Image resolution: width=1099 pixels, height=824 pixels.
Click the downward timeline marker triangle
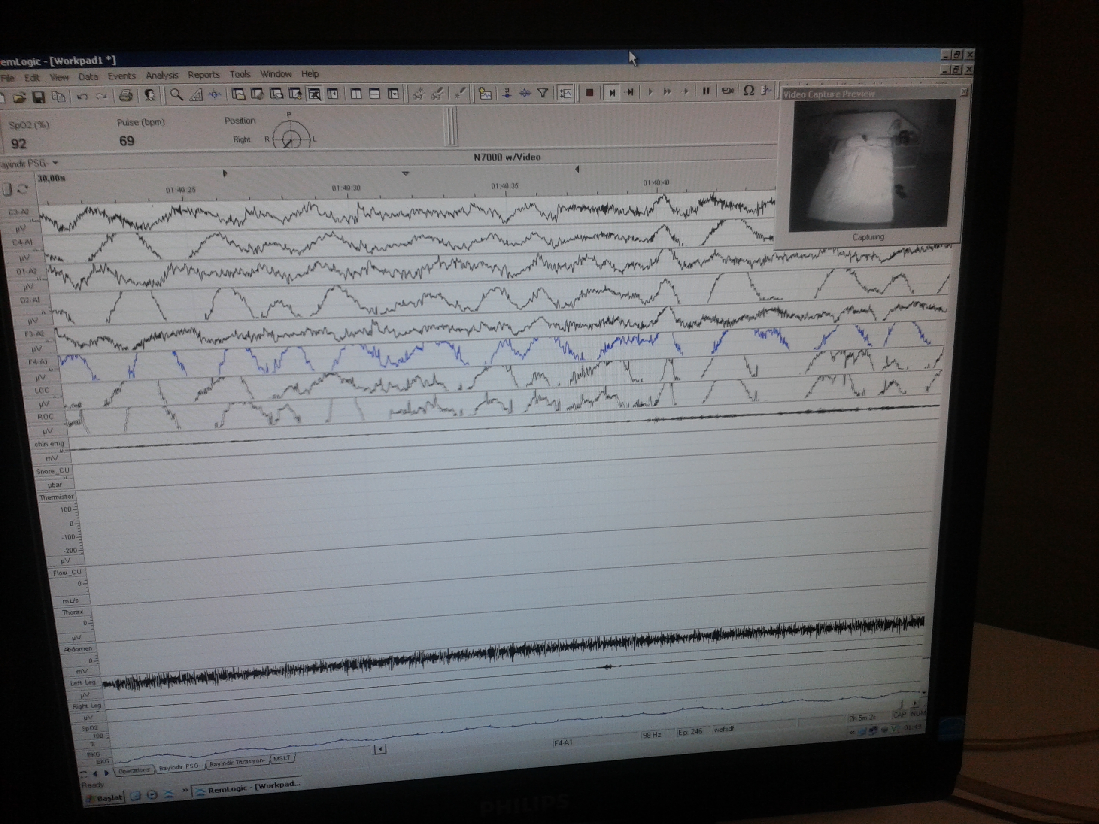[405, 173]
